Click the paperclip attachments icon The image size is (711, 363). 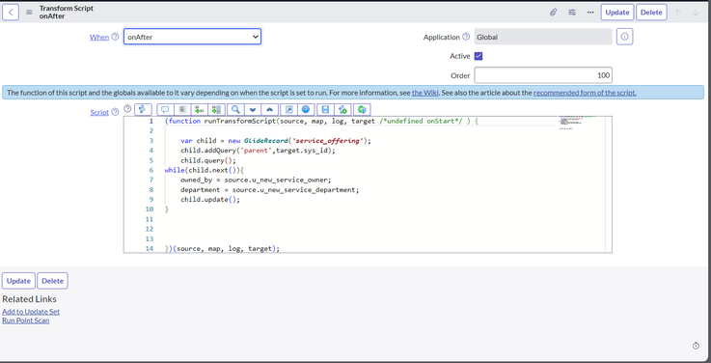(x=553, y=13)
